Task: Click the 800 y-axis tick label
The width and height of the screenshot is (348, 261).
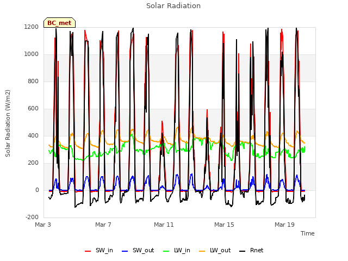Action: 33,82
